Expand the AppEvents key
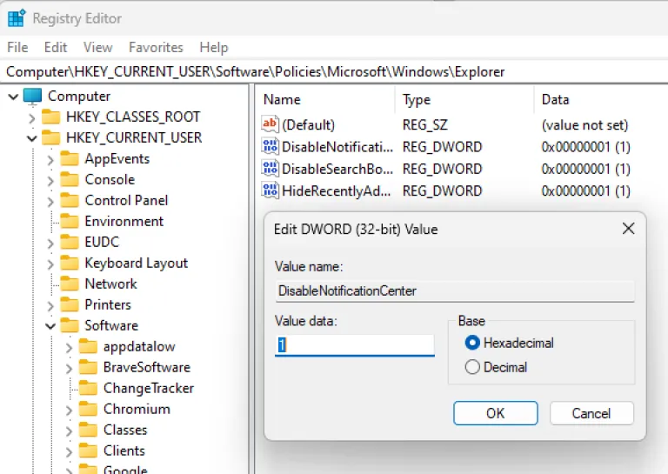 click(x=51, y=158)
